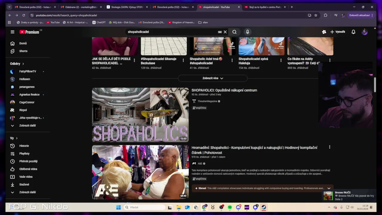The image size is (382, 215).
Task: Open FattyPillowTV subscription channel
Action: (x=27, y=71)
